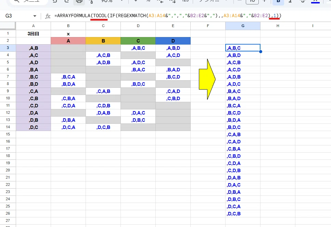Click cell D6 containing ,B,A,C
Screen dimensions: 331x227
click(x=138, y=70)
